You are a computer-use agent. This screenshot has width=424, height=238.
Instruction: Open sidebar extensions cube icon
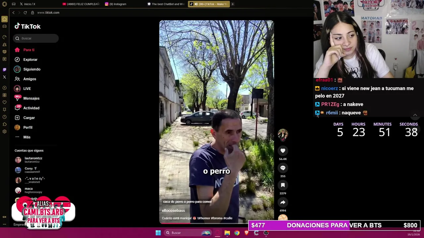[4, 124]
